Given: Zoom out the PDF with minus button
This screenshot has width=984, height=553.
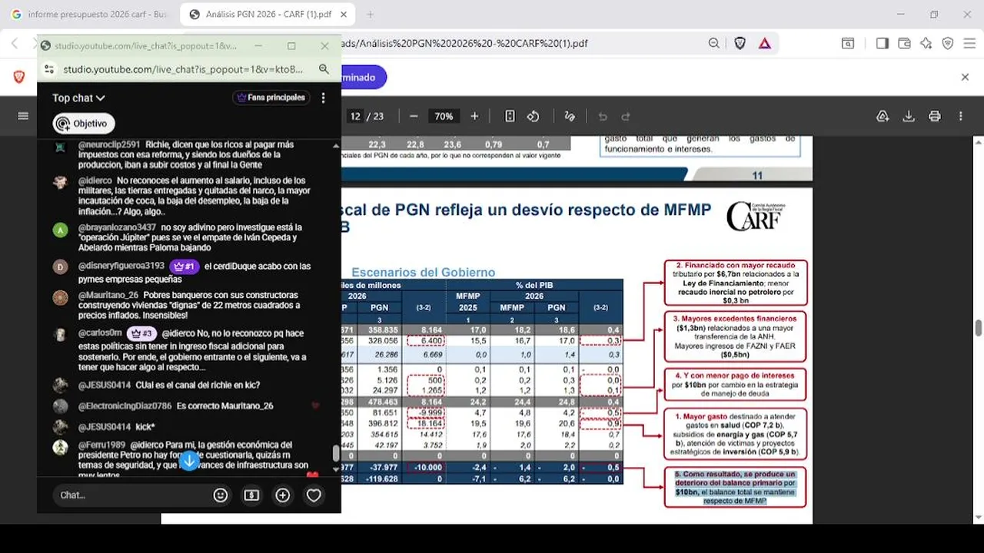Looking at the screenshot, I should [x=414, y=116].
